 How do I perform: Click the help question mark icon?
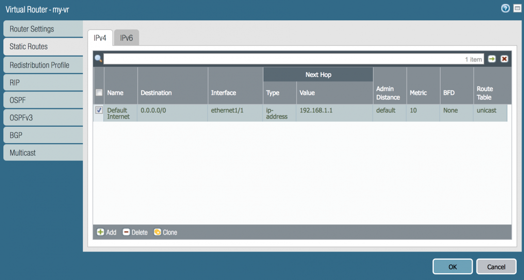click(505, 8)
